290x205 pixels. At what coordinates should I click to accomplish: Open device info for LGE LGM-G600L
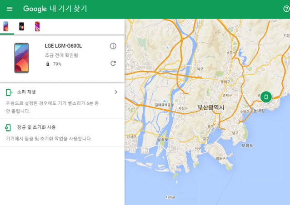(x=113, y=46)
